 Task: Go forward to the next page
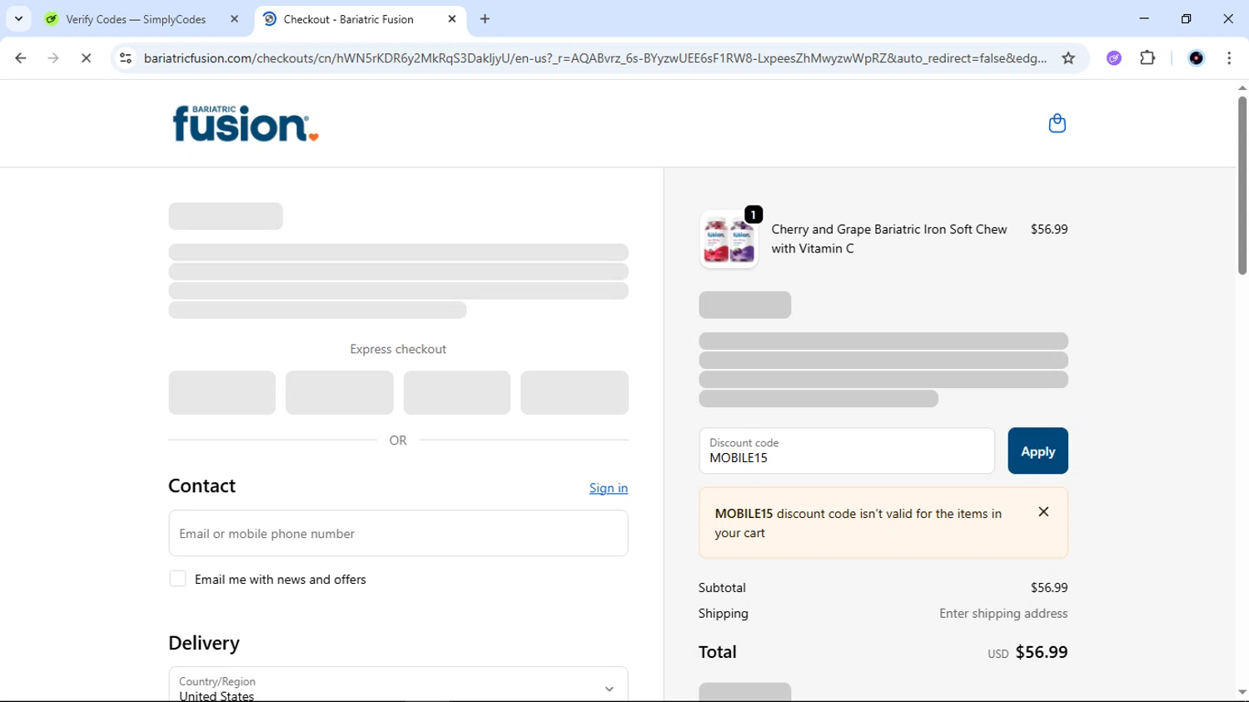[x=53, y=58]
